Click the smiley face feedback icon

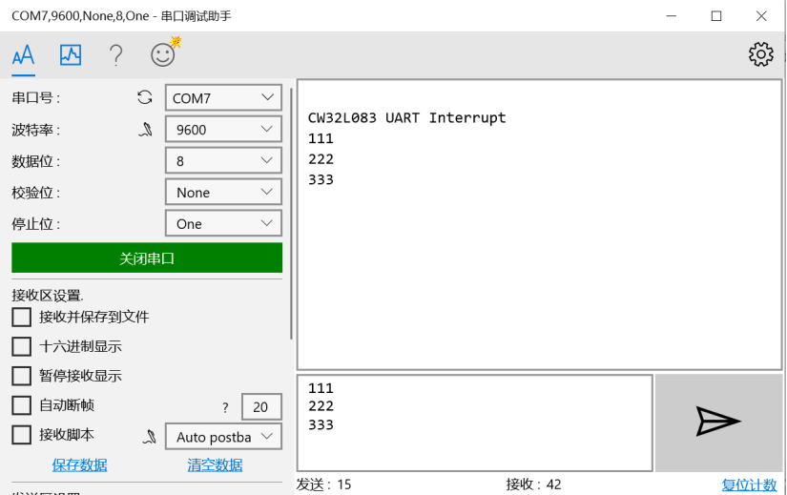[x=163, y=55]
